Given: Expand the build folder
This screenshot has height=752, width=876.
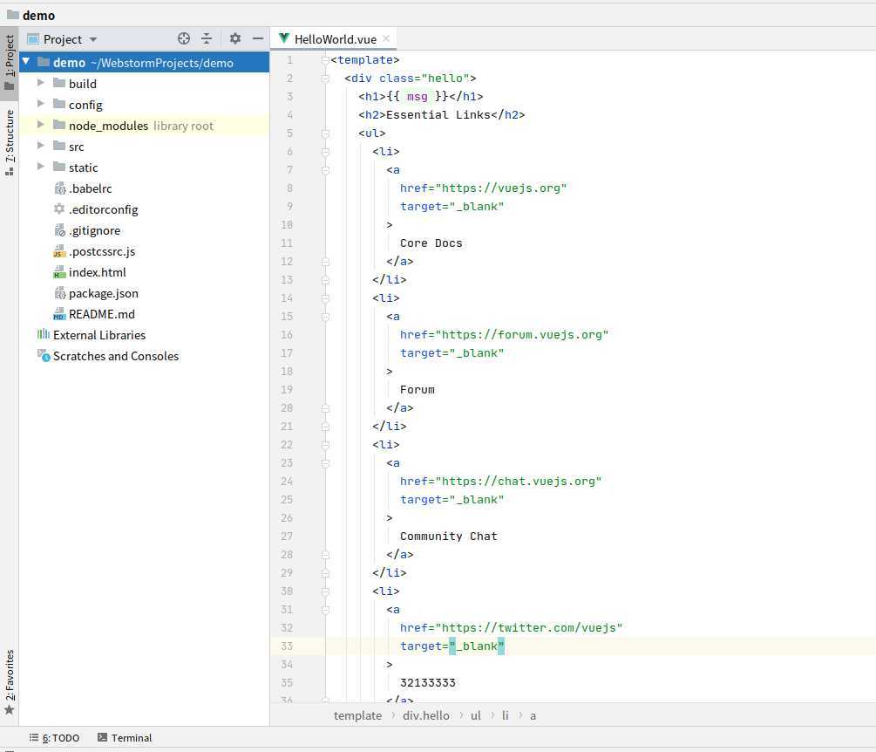Looking at the screenshot, I should pos(40,83).
